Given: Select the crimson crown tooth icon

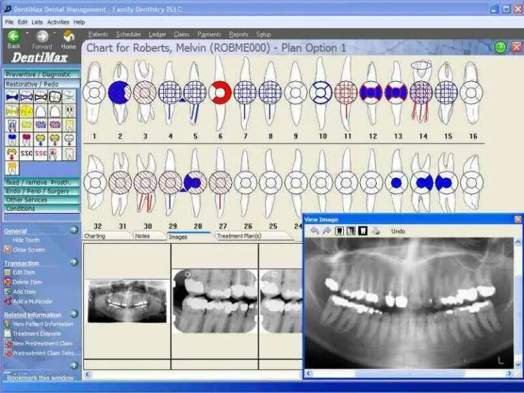Looking at the screenshot, I should click(x=27, y=139).
